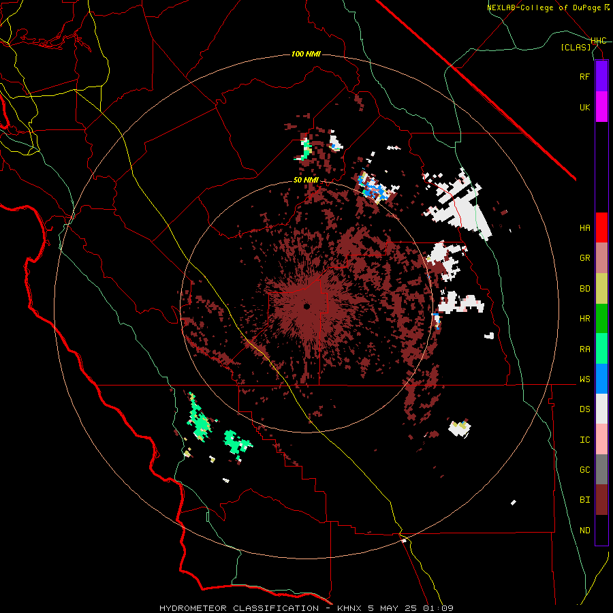Click the 5 MAY 25 date text

(x=393, y=608)
